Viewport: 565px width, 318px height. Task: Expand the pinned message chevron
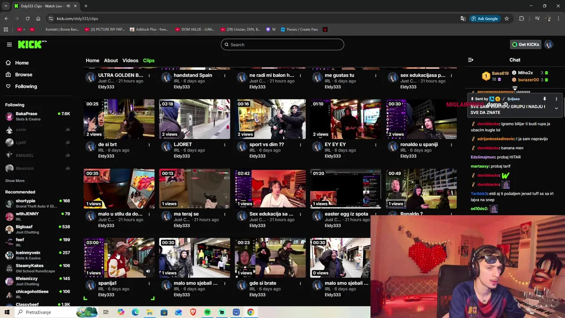(x=556, y=108)
